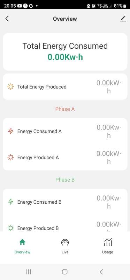Tap the Energy Produced A sun icon
Image resolution: width=130 pixels, height=280 pixels.
tap(11, 157)
